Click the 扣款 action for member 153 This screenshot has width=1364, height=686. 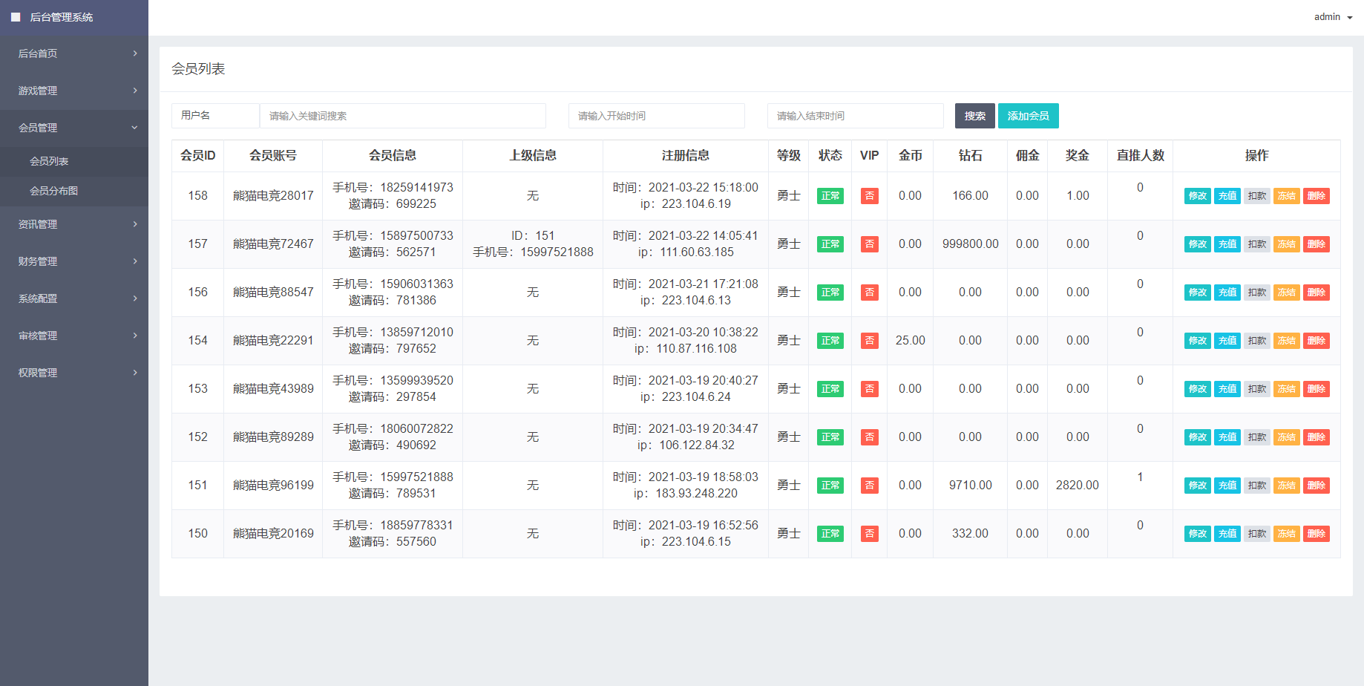point(1256,388)
